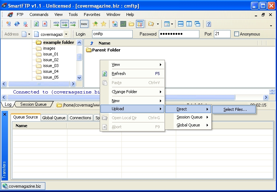Screen dimensions: 277x192
Task: Select the issue_03 folder in tree
Action: pos(51,66)
